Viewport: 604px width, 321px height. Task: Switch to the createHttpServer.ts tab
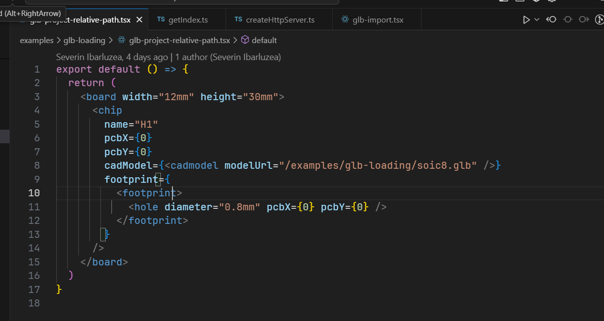(280, 20)
